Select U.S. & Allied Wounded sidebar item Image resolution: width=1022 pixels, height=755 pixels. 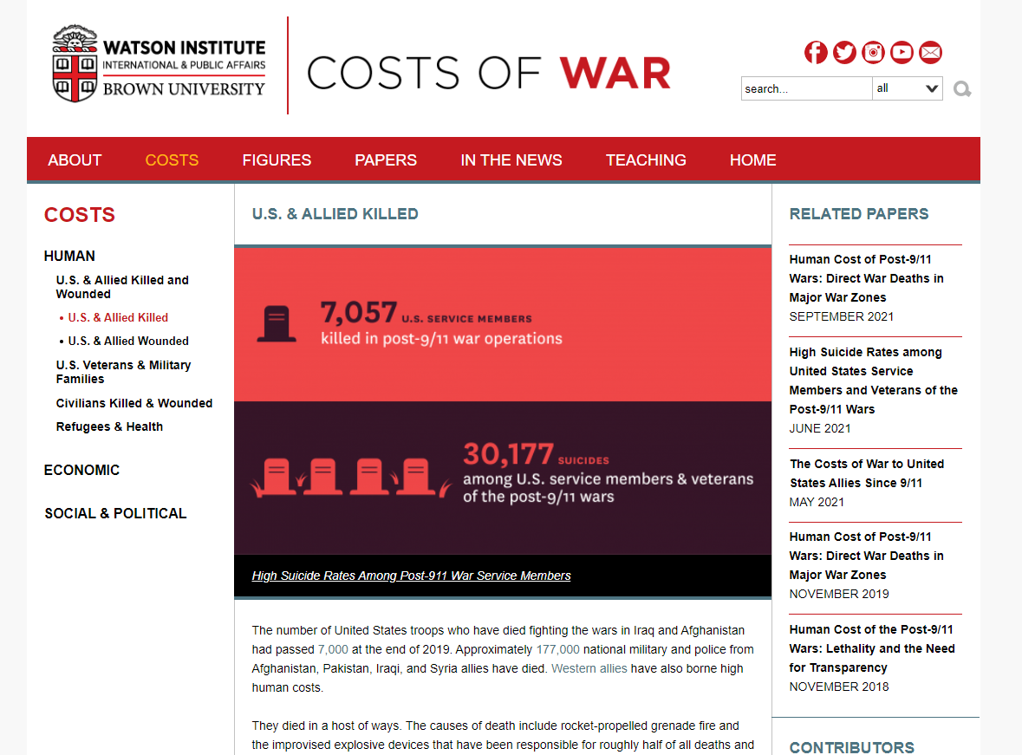128,341
